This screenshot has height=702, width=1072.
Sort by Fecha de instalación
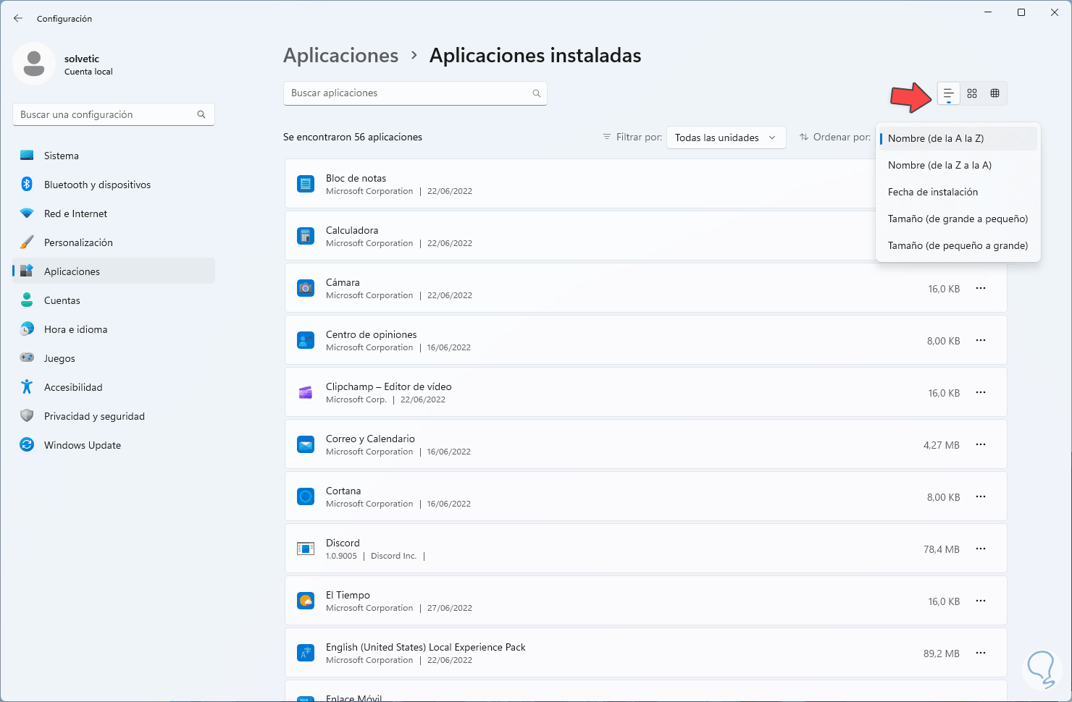coord(933,192)
